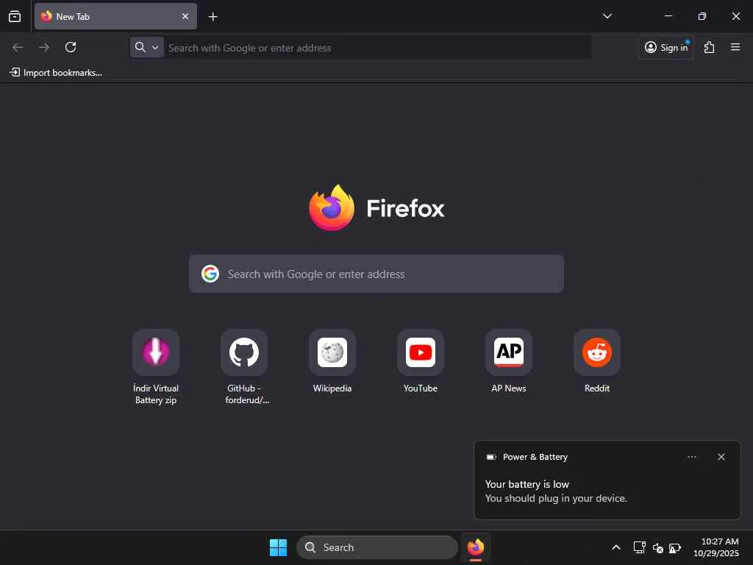
Task: Click the battery tray icon
Action: coord(675,547)
